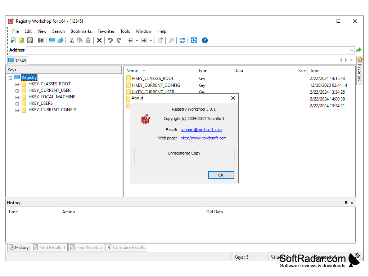
Task: Click the pin icon on the History panel
Action: [346, 203]
